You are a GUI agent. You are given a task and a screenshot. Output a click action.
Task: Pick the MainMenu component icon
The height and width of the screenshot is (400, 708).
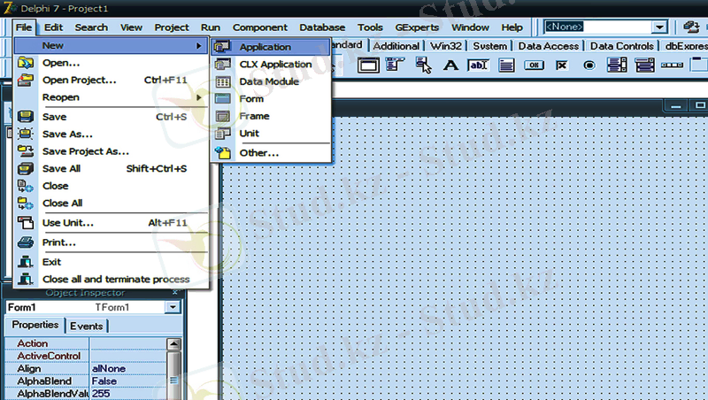pos(395,65)
